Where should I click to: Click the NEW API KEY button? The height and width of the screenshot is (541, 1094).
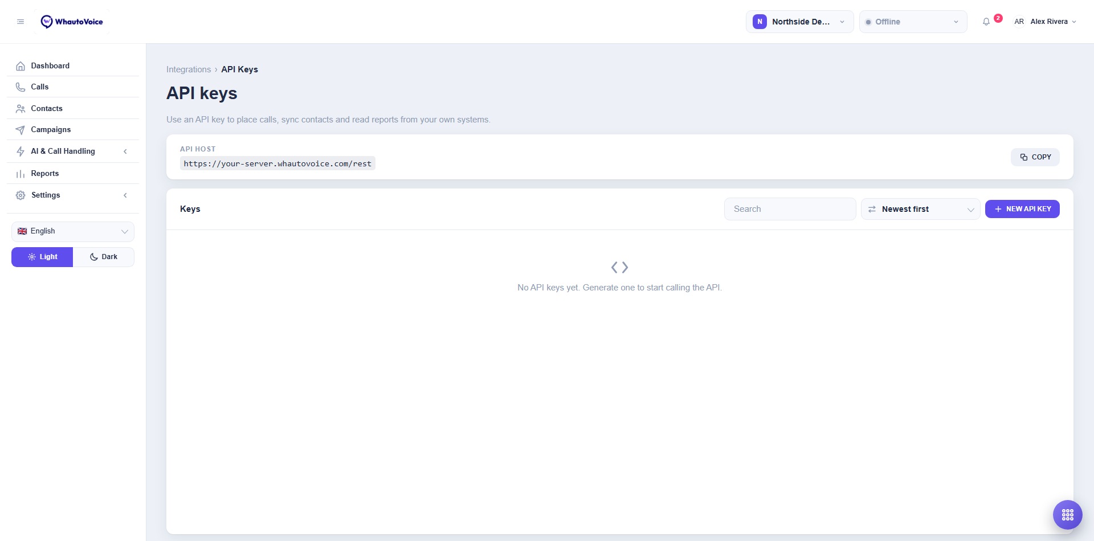click(1022, 209)
